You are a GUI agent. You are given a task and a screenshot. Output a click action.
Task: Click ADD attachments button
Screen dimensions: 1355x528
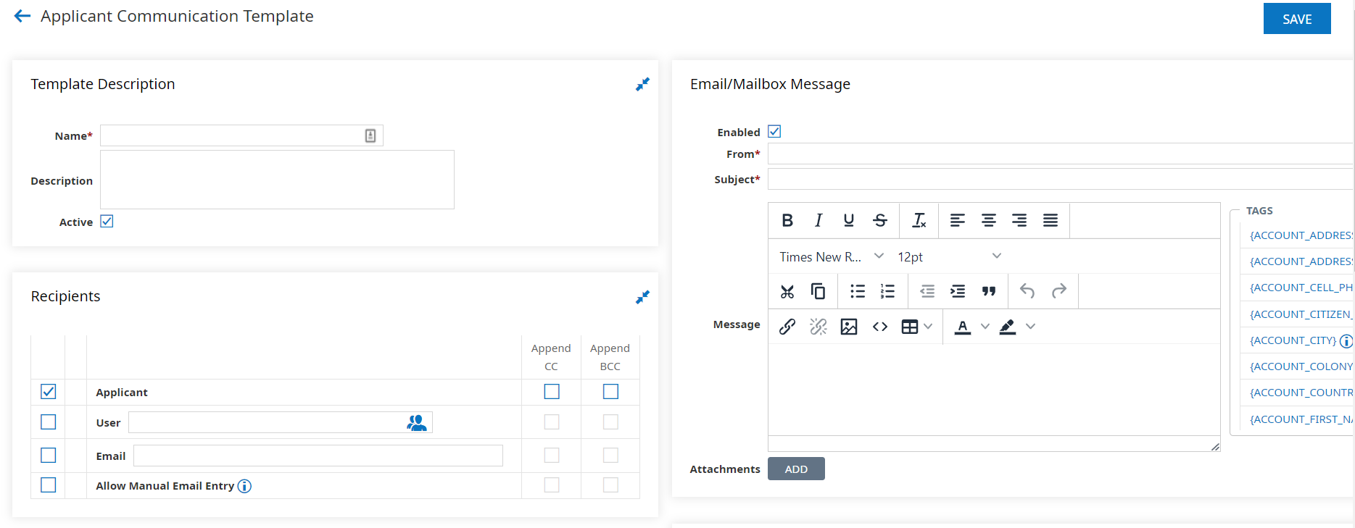796,469
